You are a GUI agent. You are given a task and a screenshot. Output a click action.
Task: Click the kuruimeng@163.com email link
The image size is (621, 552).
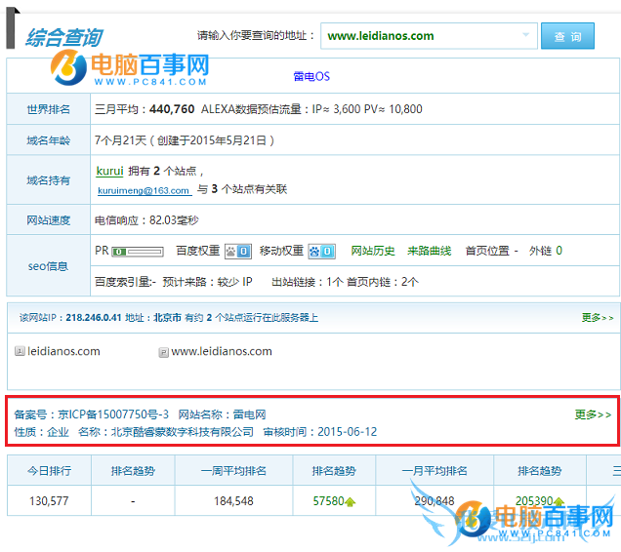144,190
